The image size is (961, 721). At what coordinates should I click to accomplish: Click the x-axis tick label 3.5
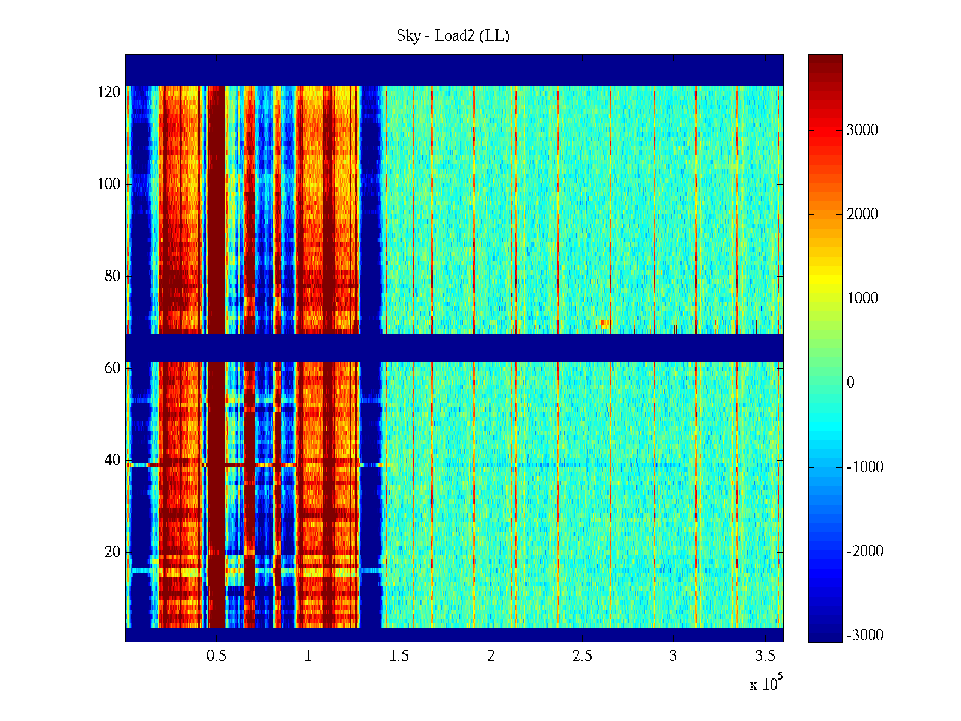coord(765,656)
